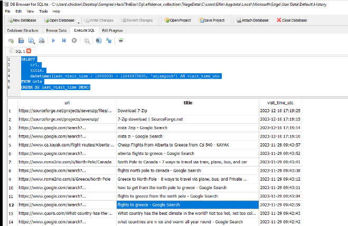This screenshot has height=226, width=348.
Task: Click the Save SQL file icon
Action: click(x=32, y=41)
